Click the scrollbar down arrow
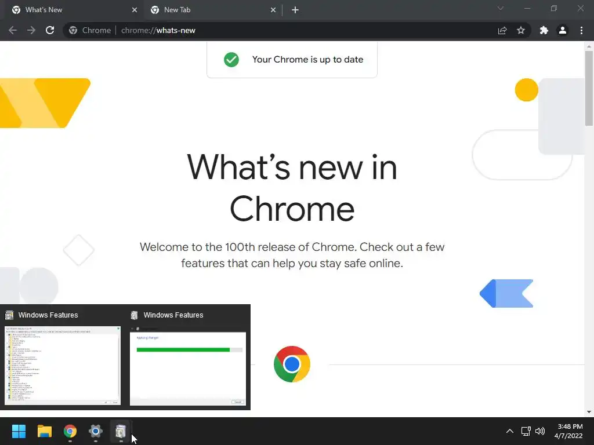 point(589,412)
